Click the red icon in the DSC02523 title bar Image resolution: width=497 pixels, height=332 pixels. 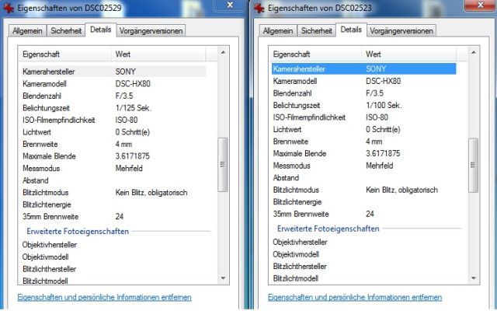point(259,8)
